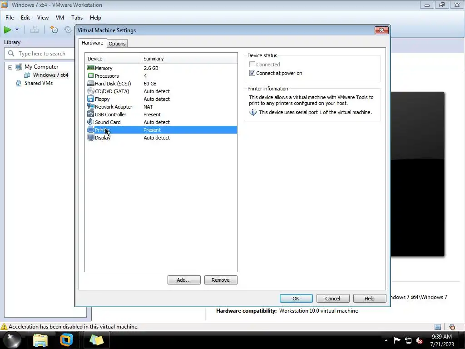The image size is (465, 349).
Task: Click the Device column header
Action: [113, 59]
